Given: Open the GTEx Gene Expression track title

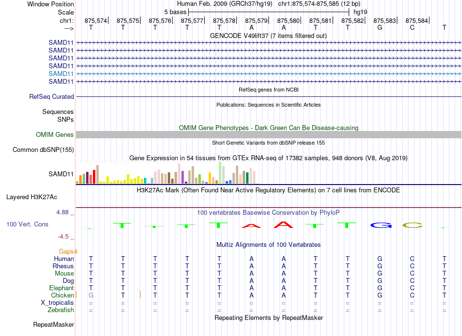Looking at the screenshot, I should click(268, 158).
